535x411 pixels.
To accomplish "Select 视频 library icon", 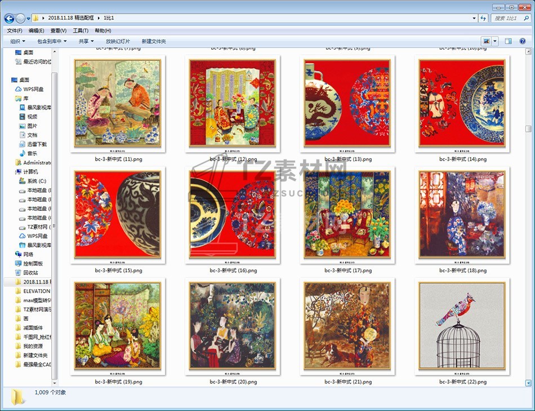I will pos(23,117).
